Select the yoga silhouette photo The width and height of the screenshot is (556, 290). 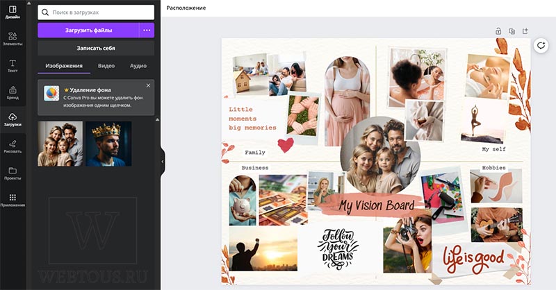point(482,122)
